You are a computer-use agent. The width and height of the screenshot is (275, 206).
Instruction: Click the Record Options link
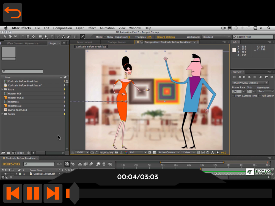pos(166,37)
